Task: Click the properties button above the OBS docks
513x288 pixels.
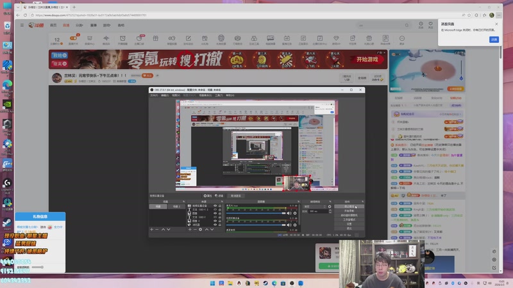Action: click(208, 196)
